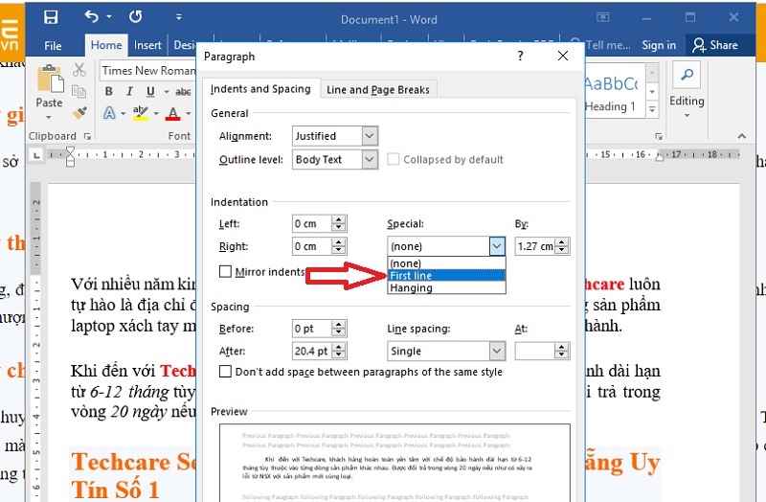This screenshot has height=502, width=766.
Task: Click the Special dropdown arrow
Action: [x=497, y=246]
